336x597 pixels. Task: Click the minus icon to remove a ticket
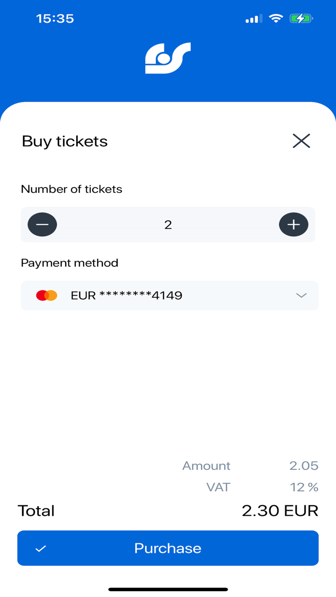point(42,224)
